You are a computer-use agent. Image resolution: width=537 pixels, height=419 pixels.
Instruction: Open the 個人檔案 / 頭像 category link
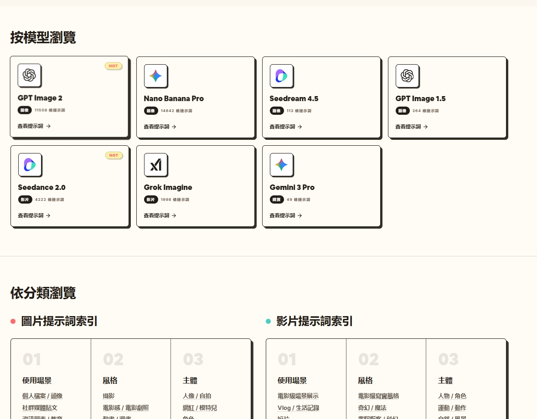click(42, 396)
